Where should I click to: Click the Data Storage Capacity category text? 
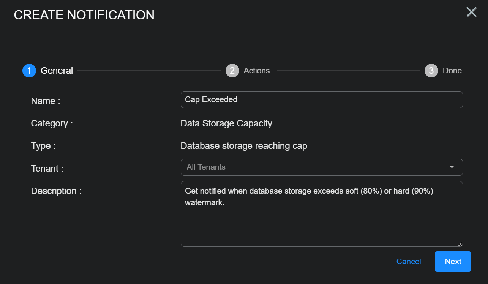point(226,123)
